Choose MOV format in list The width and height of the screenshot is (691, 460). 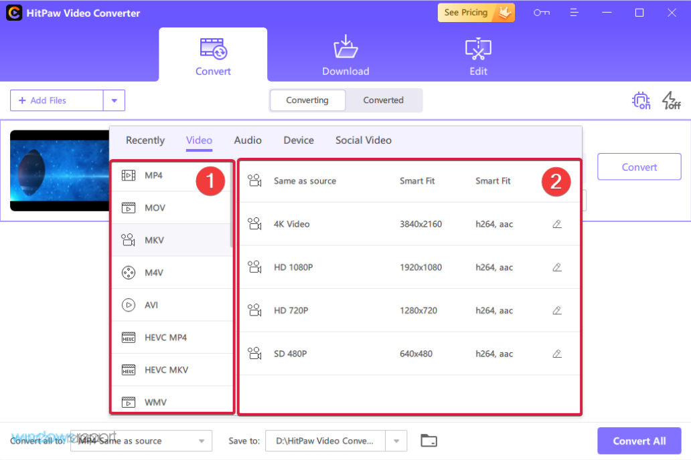pos(172,208)
